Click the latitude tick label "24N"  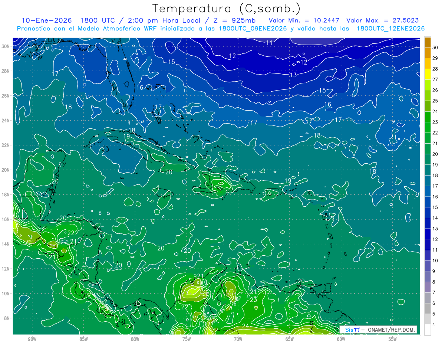coord(6,120)
